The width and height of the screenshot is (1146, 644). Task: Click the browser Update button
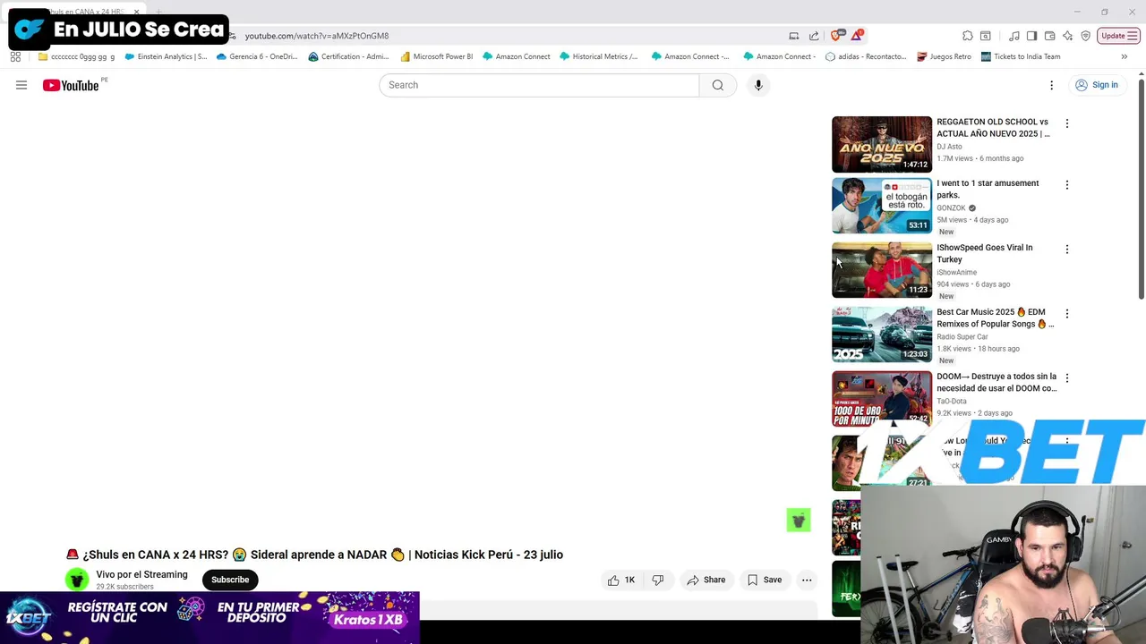tap(1118, 36)
